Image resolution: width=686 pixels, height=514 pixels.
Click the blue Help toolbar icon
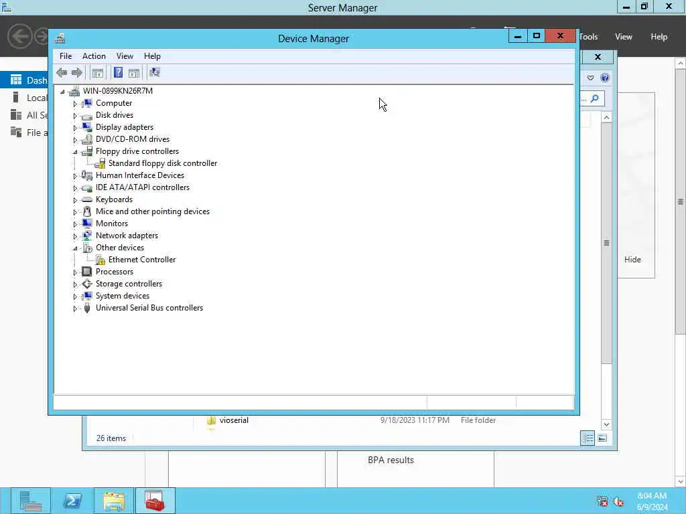pos(118,72)
